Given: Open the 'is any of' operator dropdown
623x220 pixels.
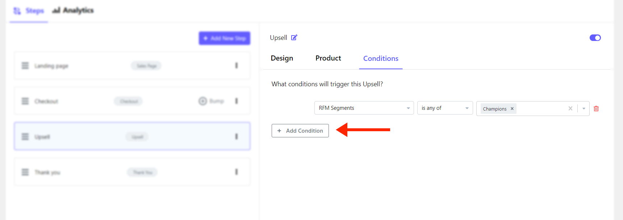Looking at the screenshot, I should click(x=445, y=108).
